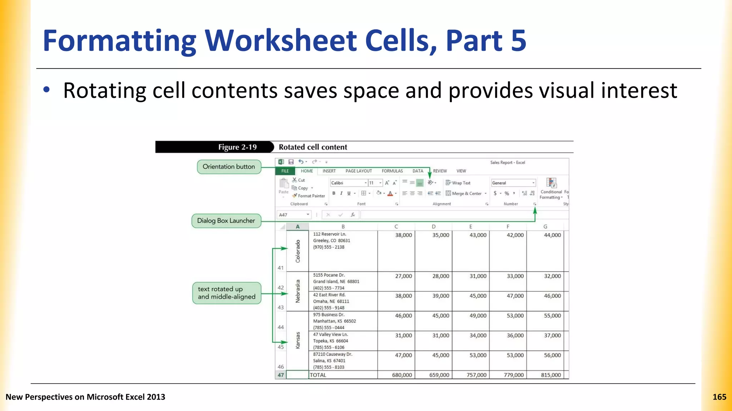Click the Insert Function fx button

coord(353,215)
